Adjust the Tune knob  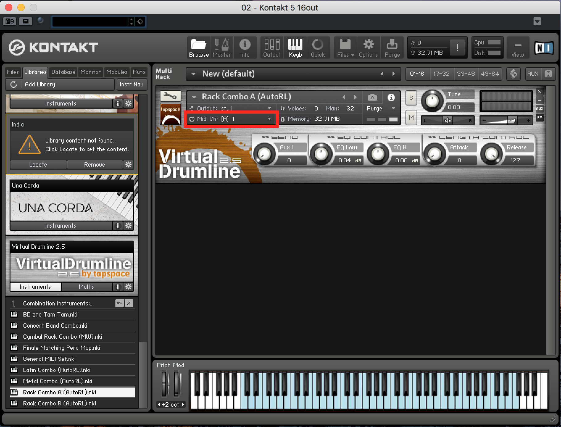point(432,101)
